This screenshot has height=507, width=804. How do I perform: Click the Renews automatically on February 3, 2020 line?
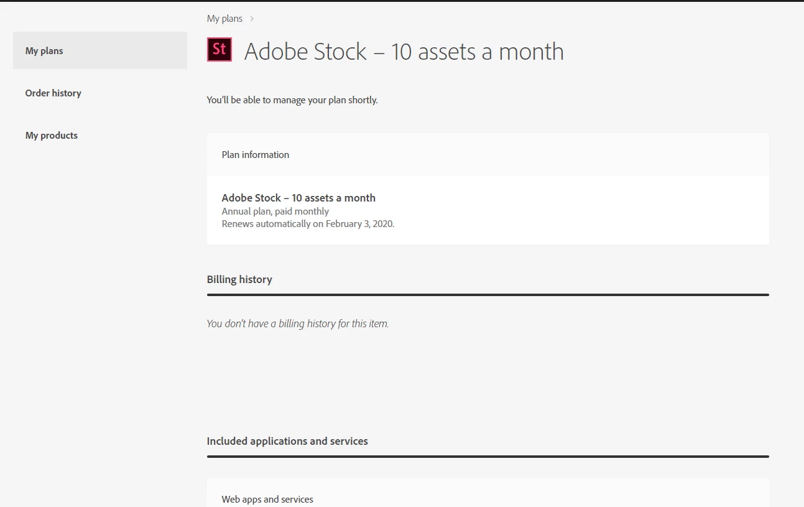(308, 224)
